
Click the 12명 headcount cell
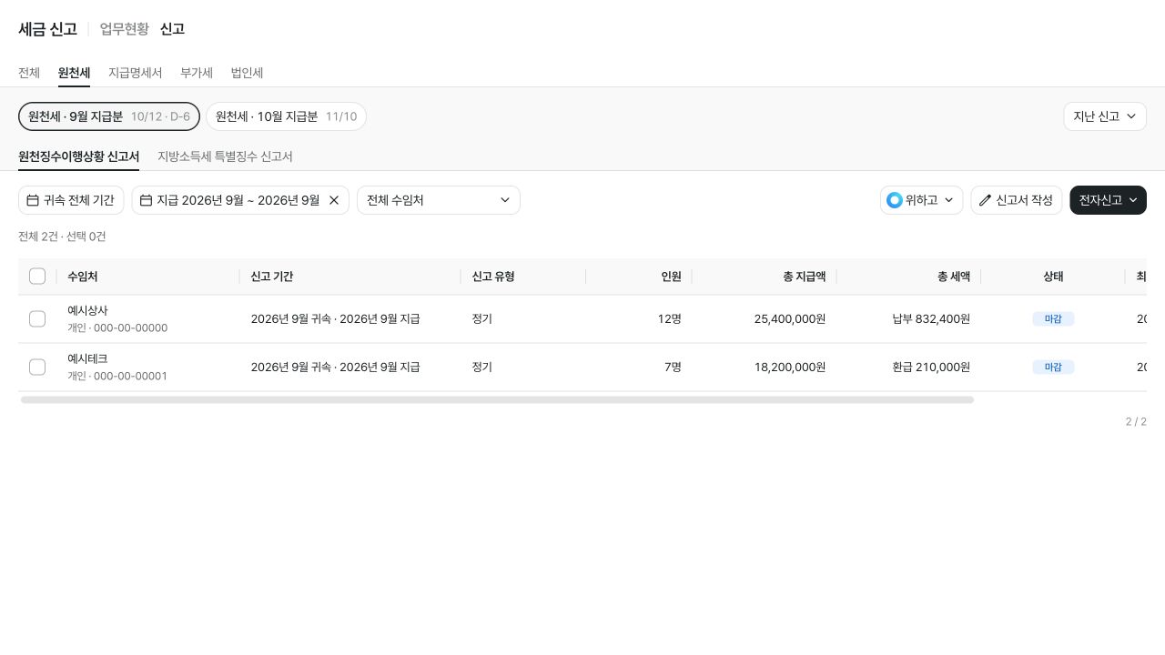point(669,319)
